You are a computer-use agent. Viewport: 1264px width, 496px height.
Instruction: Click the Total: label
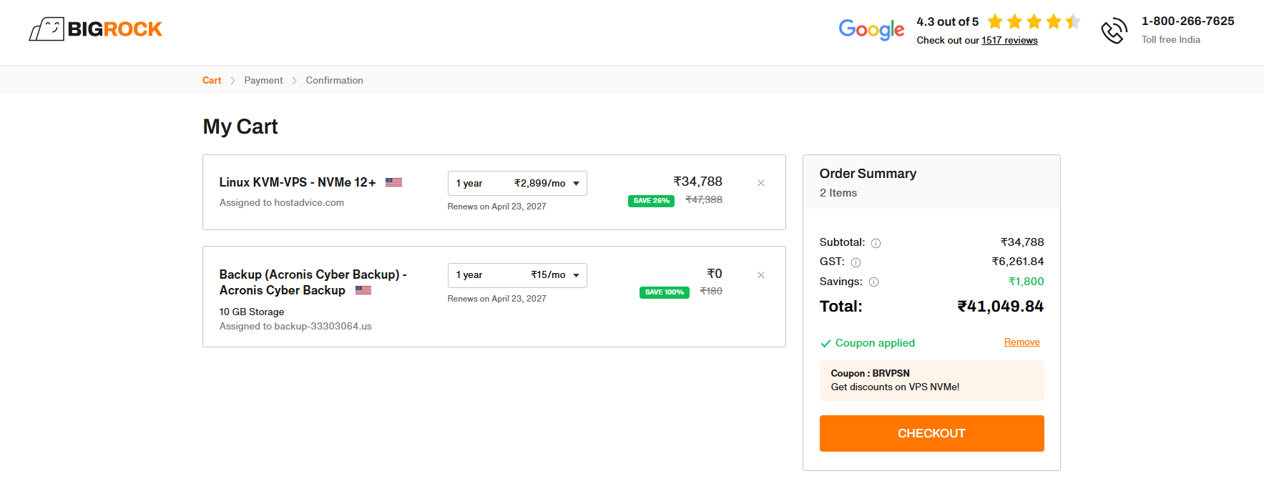[841, 307]
